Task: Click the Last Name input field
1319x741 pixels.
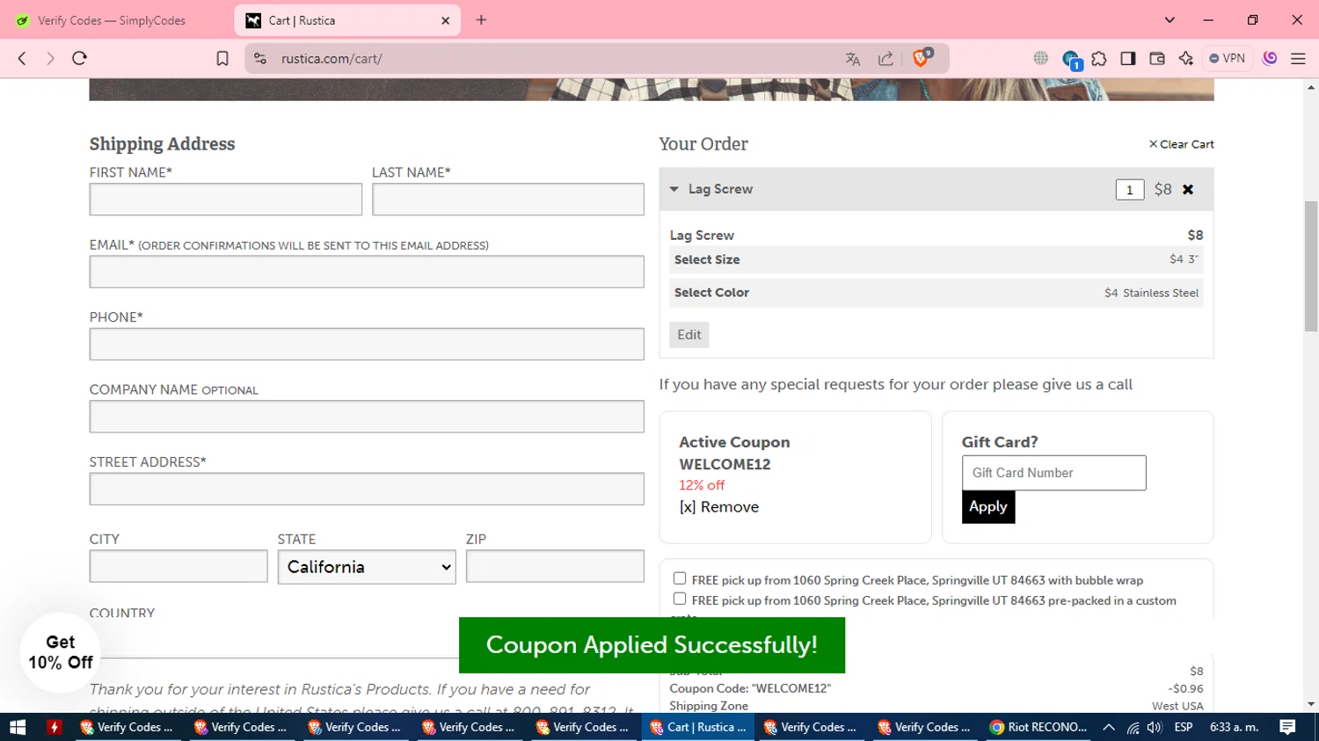Action: tap(508, 200)
